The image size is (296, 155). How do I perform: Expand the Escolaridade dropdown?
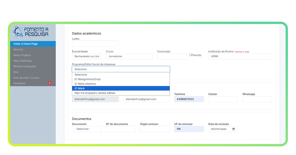click(x=87, y=56)
